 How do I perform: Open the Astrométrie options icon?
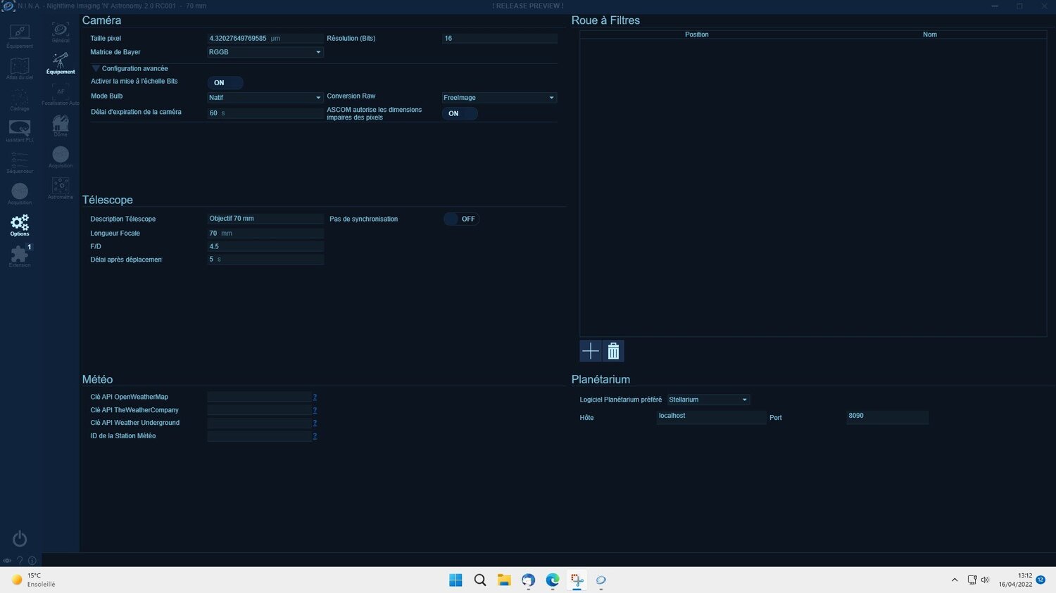point(61,188)
